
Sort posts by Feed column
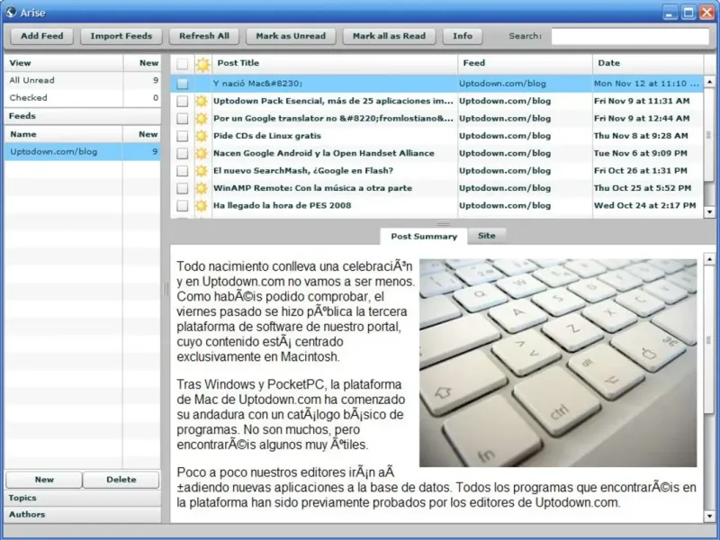525,63
